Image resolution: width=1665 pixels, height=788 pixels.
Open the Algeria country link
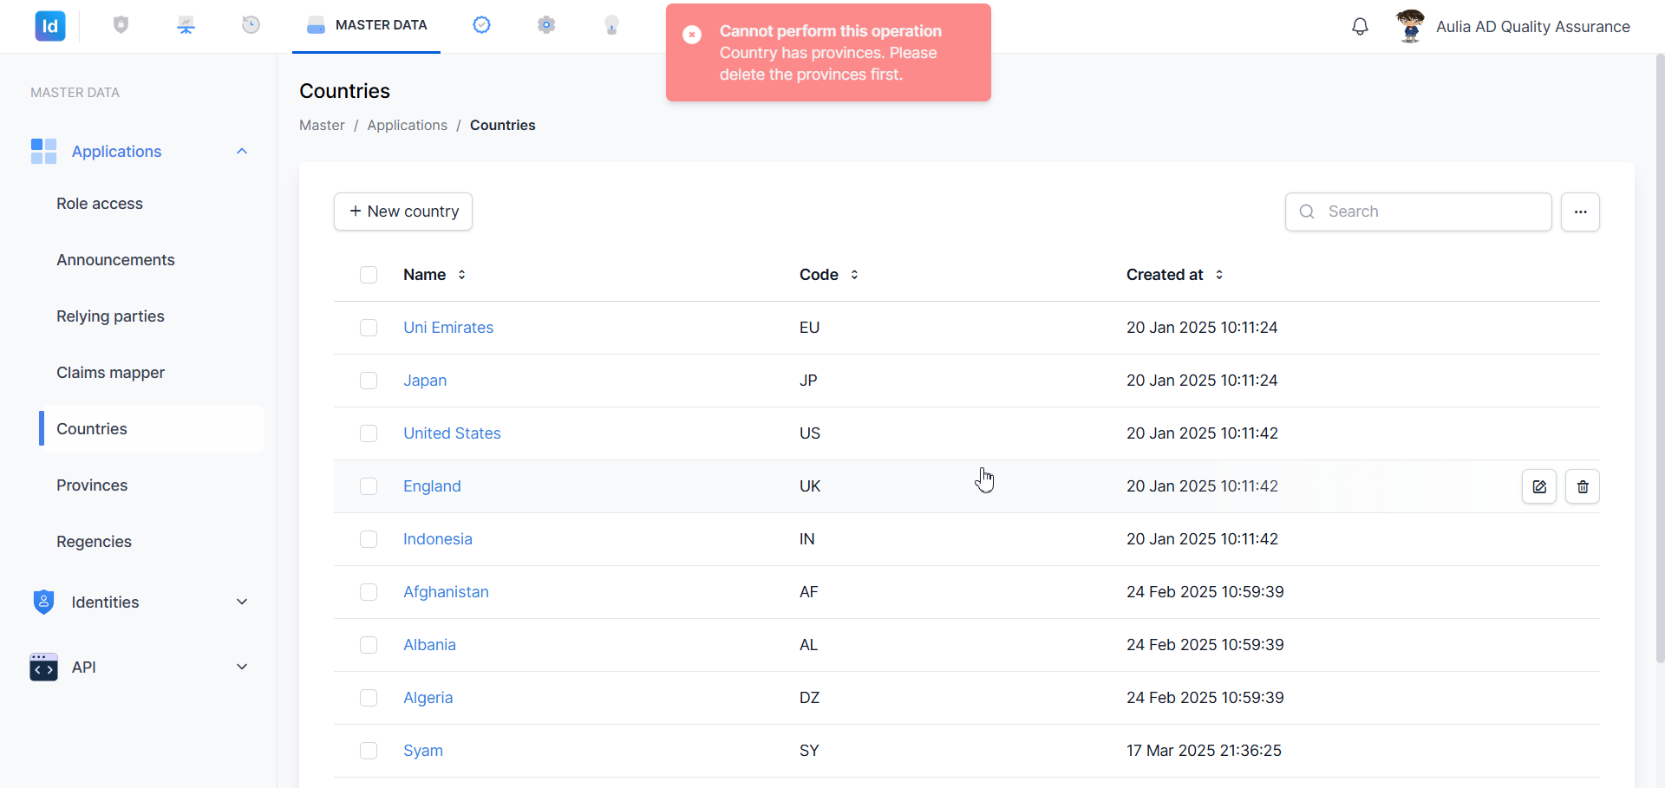(428, 698)
